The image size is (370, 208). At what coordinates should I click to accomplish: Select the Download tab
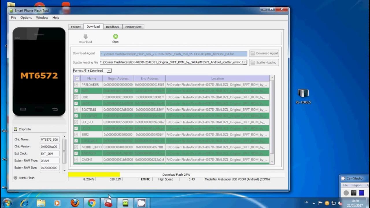pyautogui.click(x=93, y=27)
